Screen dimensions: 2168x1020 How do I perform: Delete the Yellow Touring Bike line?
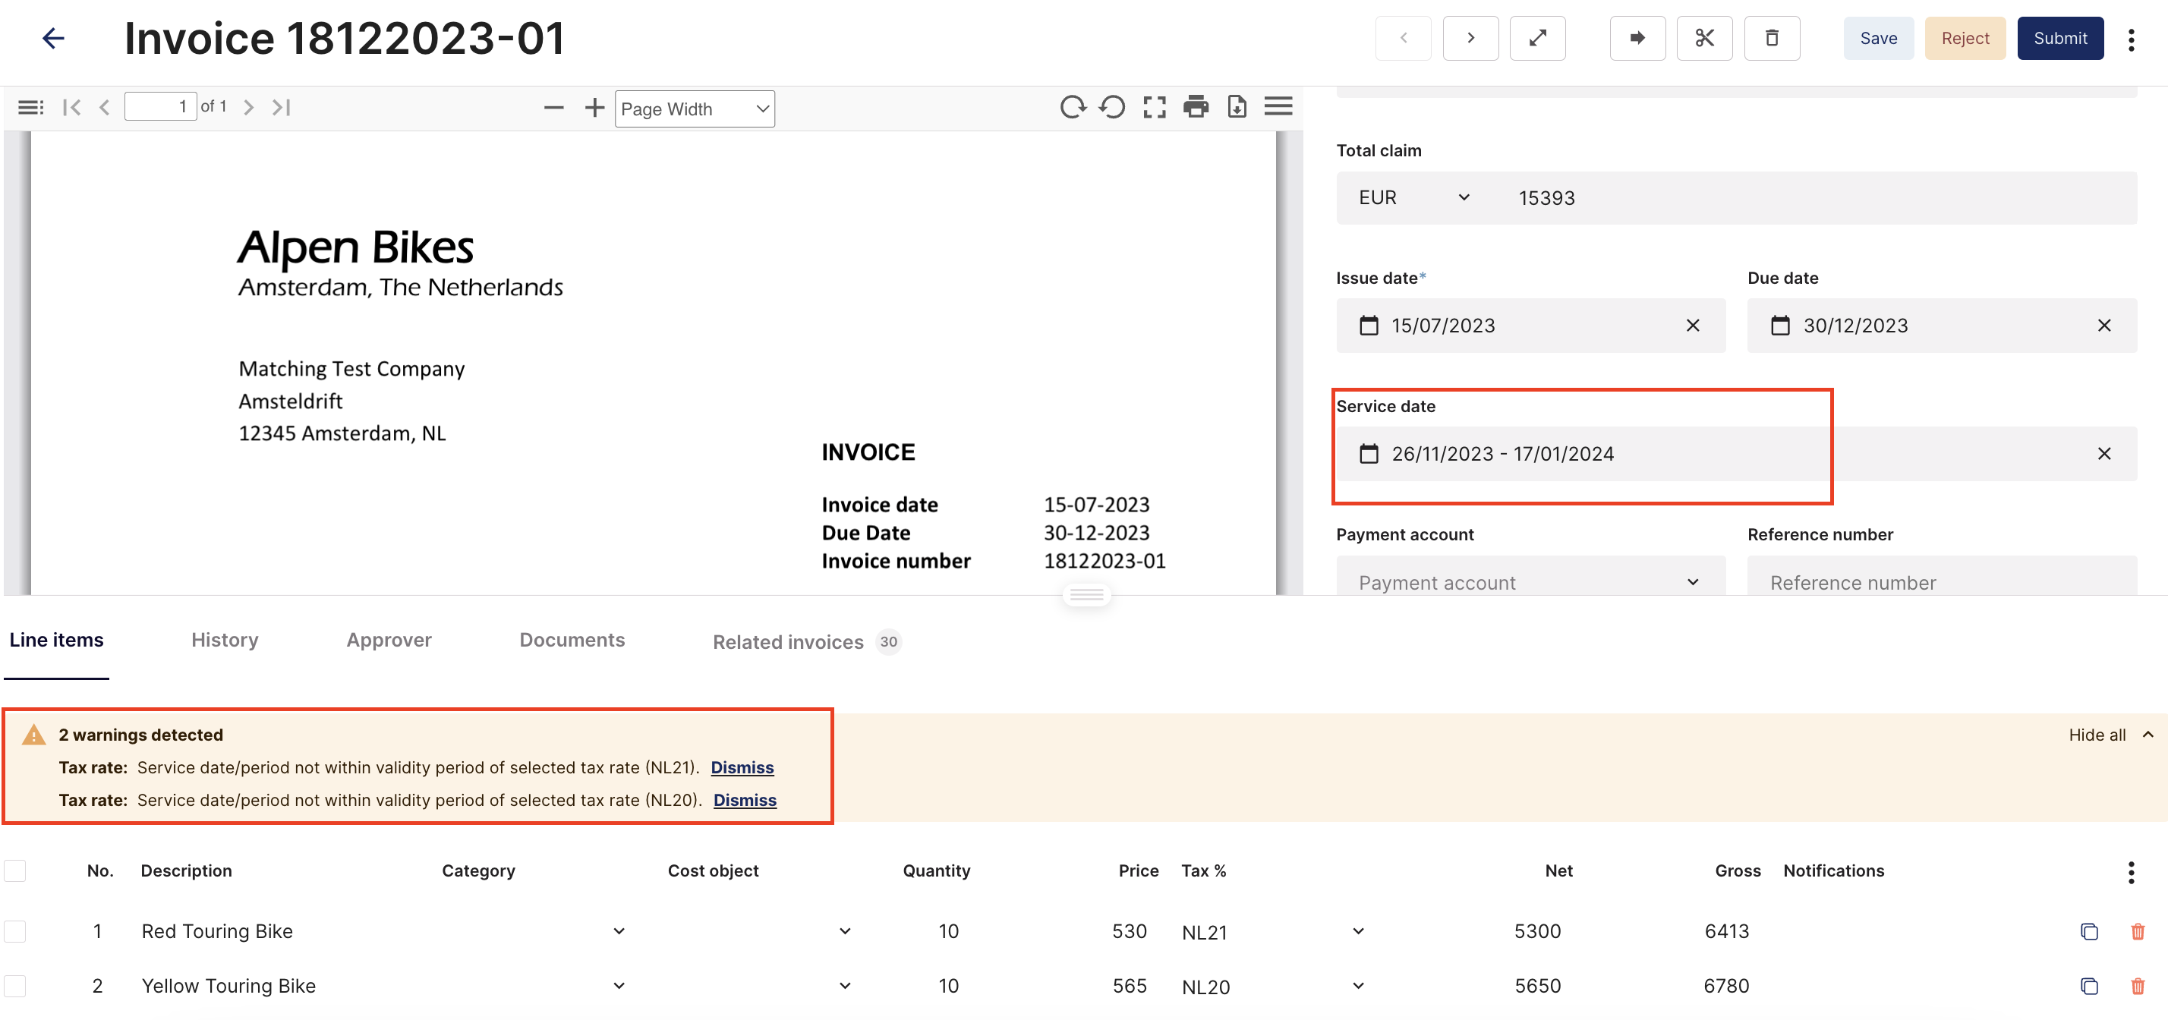(x=2137, y=986)
